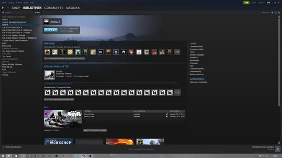The image size is (282, 158).
Task: Switch to grid view icon beside Ansicht
Action: (x=279, y=13)
